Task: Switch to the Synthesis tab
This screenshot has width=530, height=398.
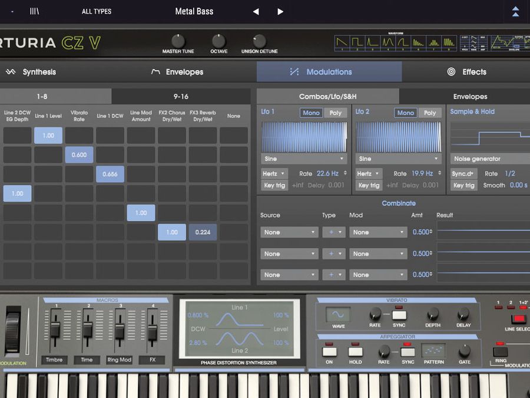Action: [31, 72]
